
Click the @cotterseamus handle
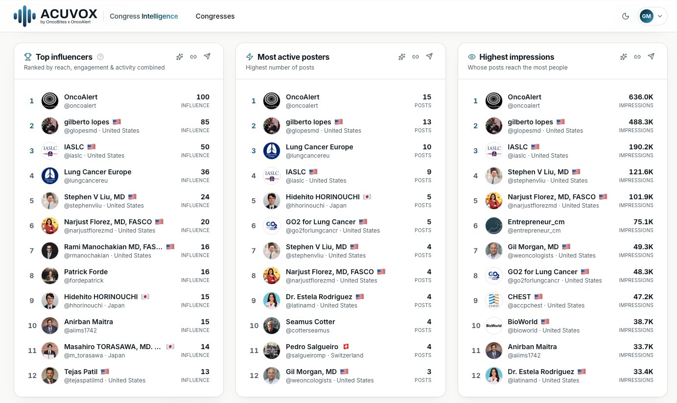307,331
